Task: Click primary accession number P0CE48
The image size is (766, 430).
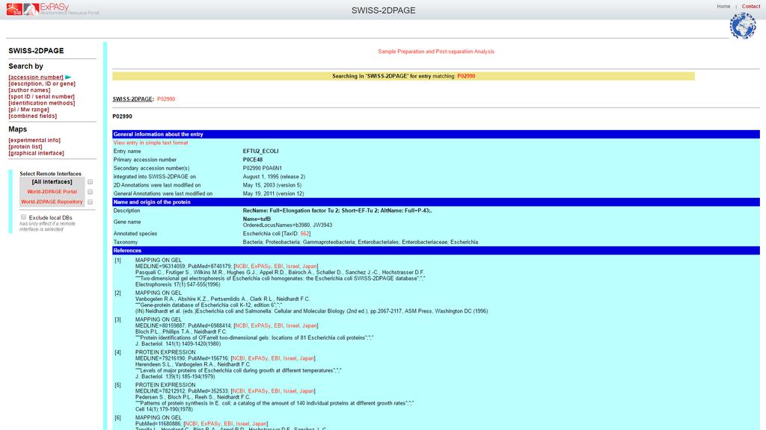Action: (253, 160)
